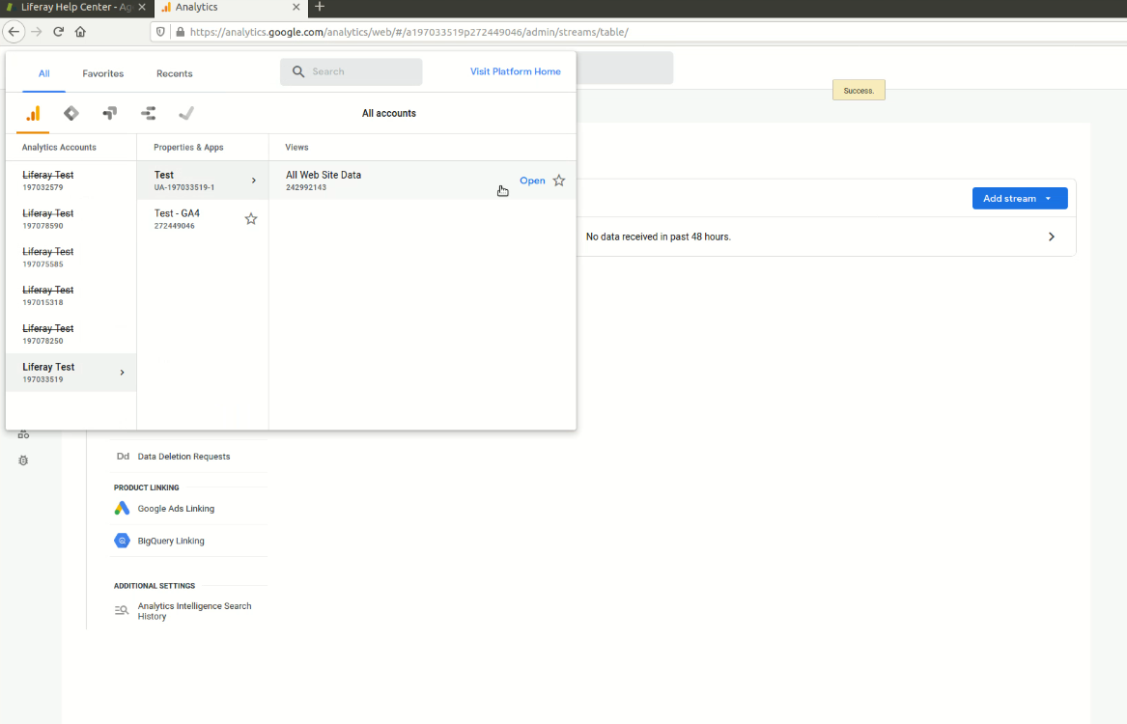This screenshot has width=1127, height=724.
Task: Open a new browser tab with plus
Action: [x=320, y=7]
